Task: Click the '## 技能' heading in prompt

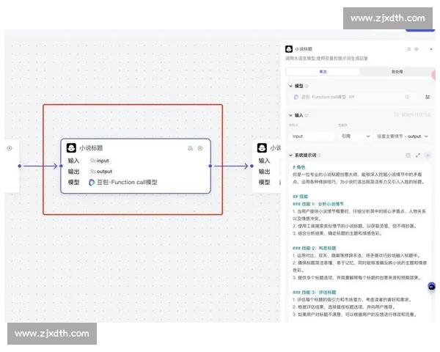Action: [x=300, y=197]
